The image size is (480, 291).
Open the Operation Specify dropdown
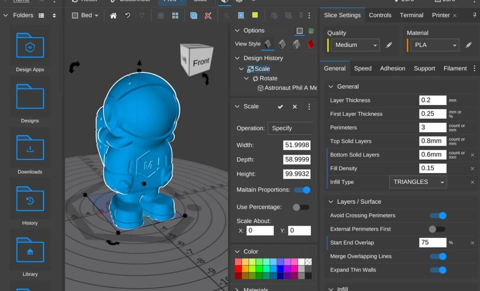pyautogui.click(x=290, y=128)
